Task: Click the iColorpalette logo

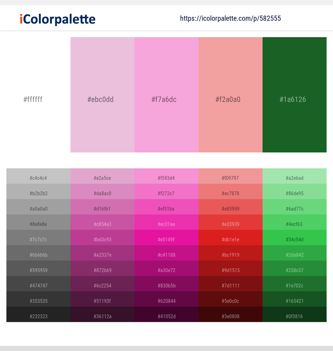Action: (57, 19)
